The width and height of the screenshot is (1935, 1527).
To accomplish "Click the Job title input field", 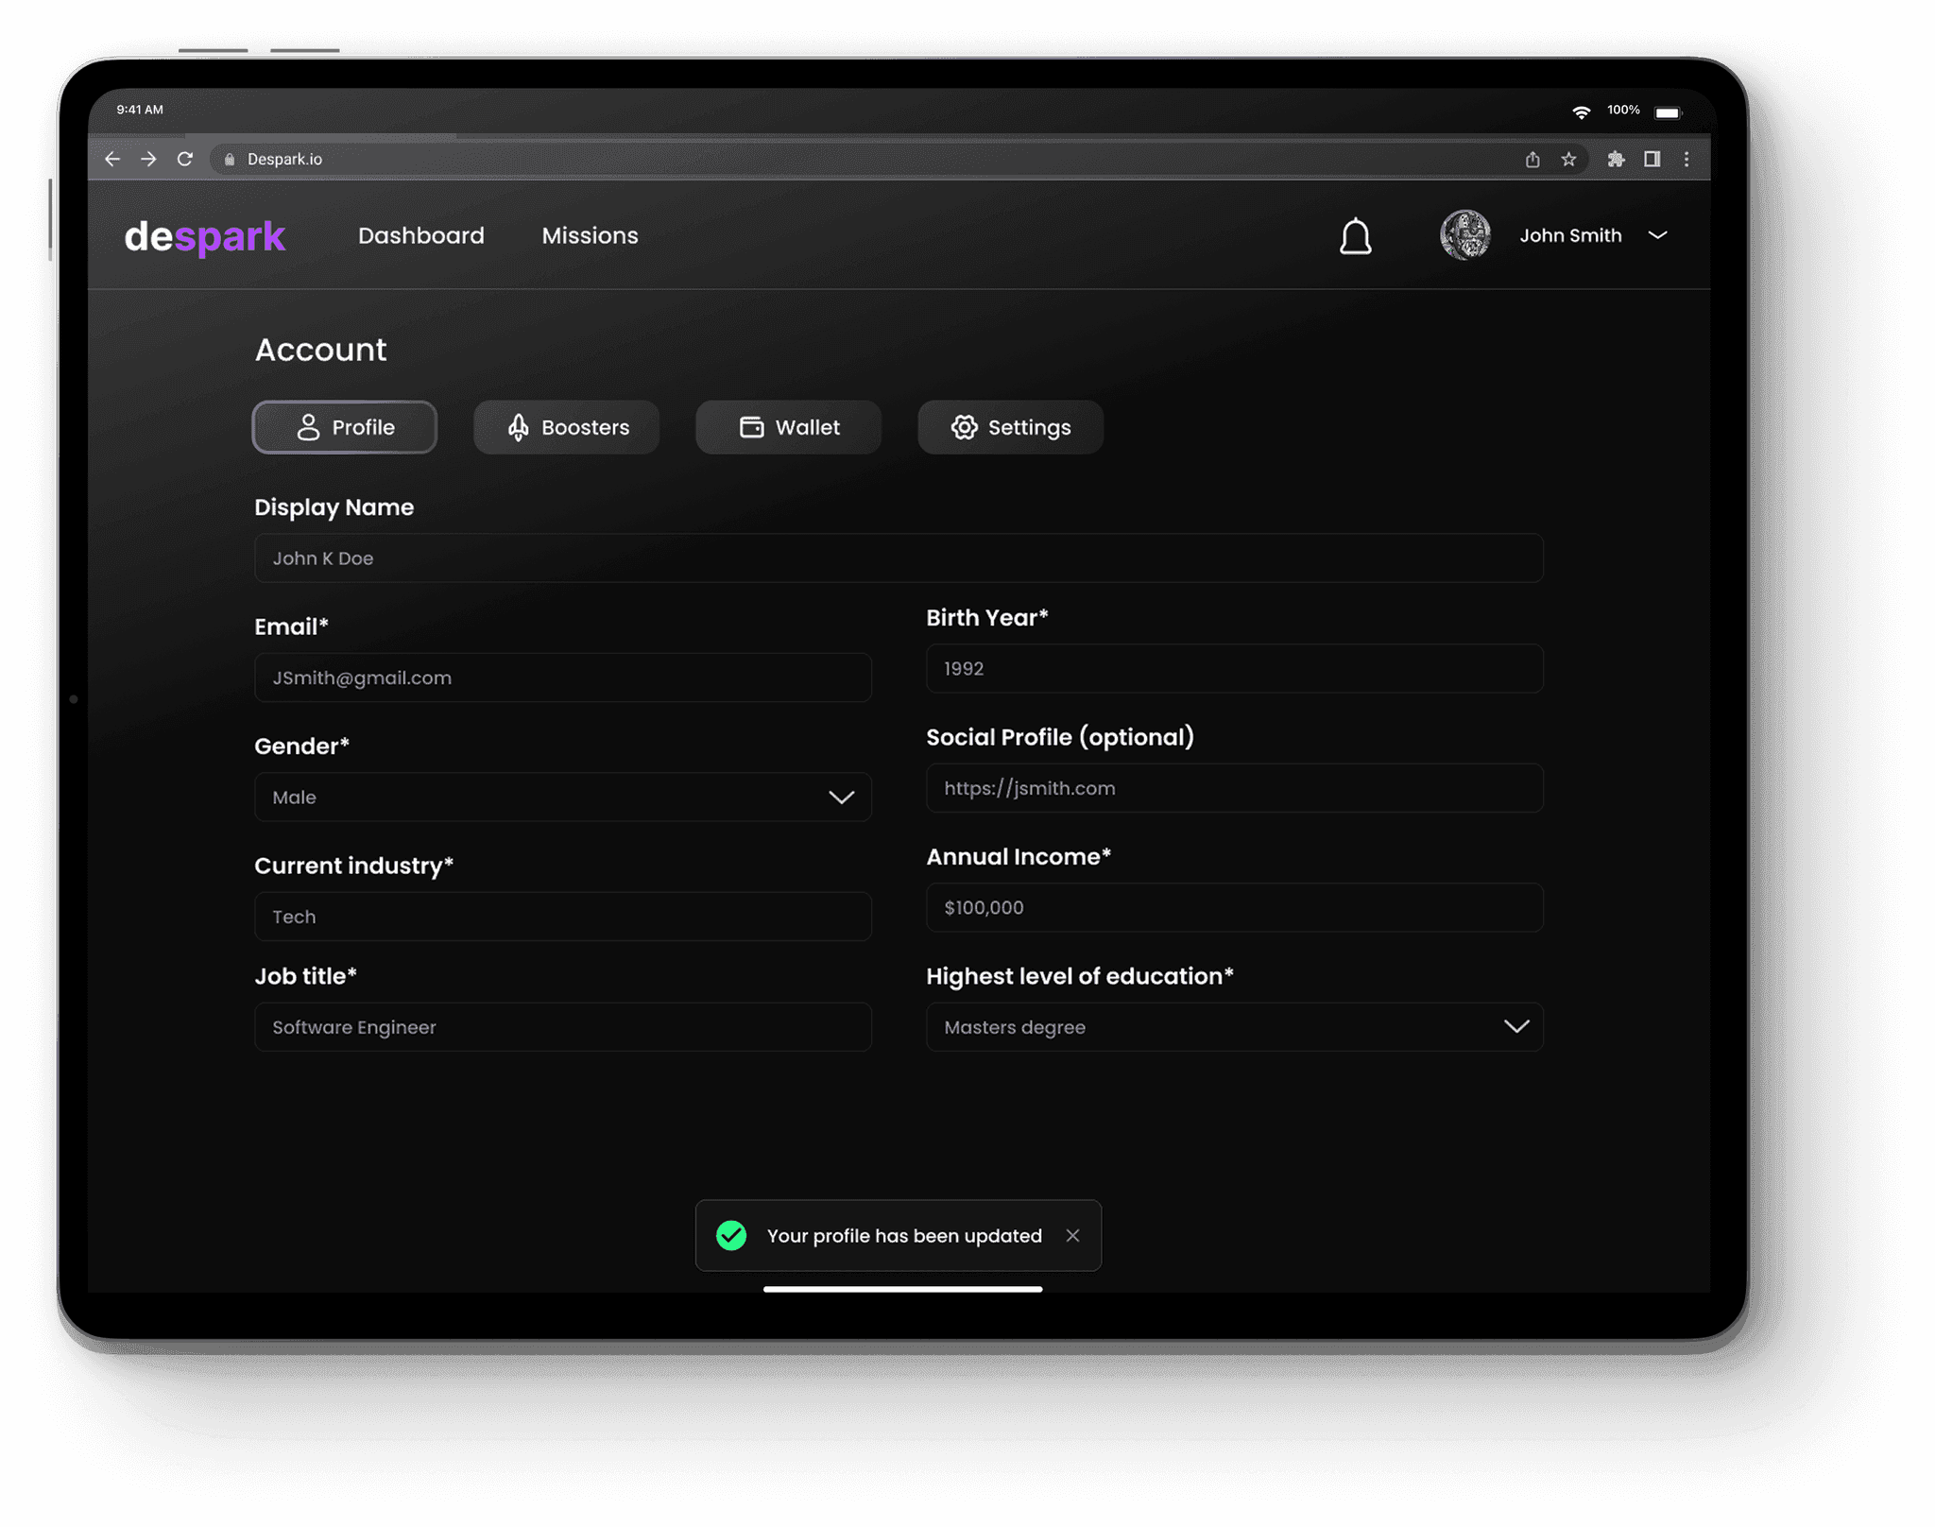I will coord(563,1027).
